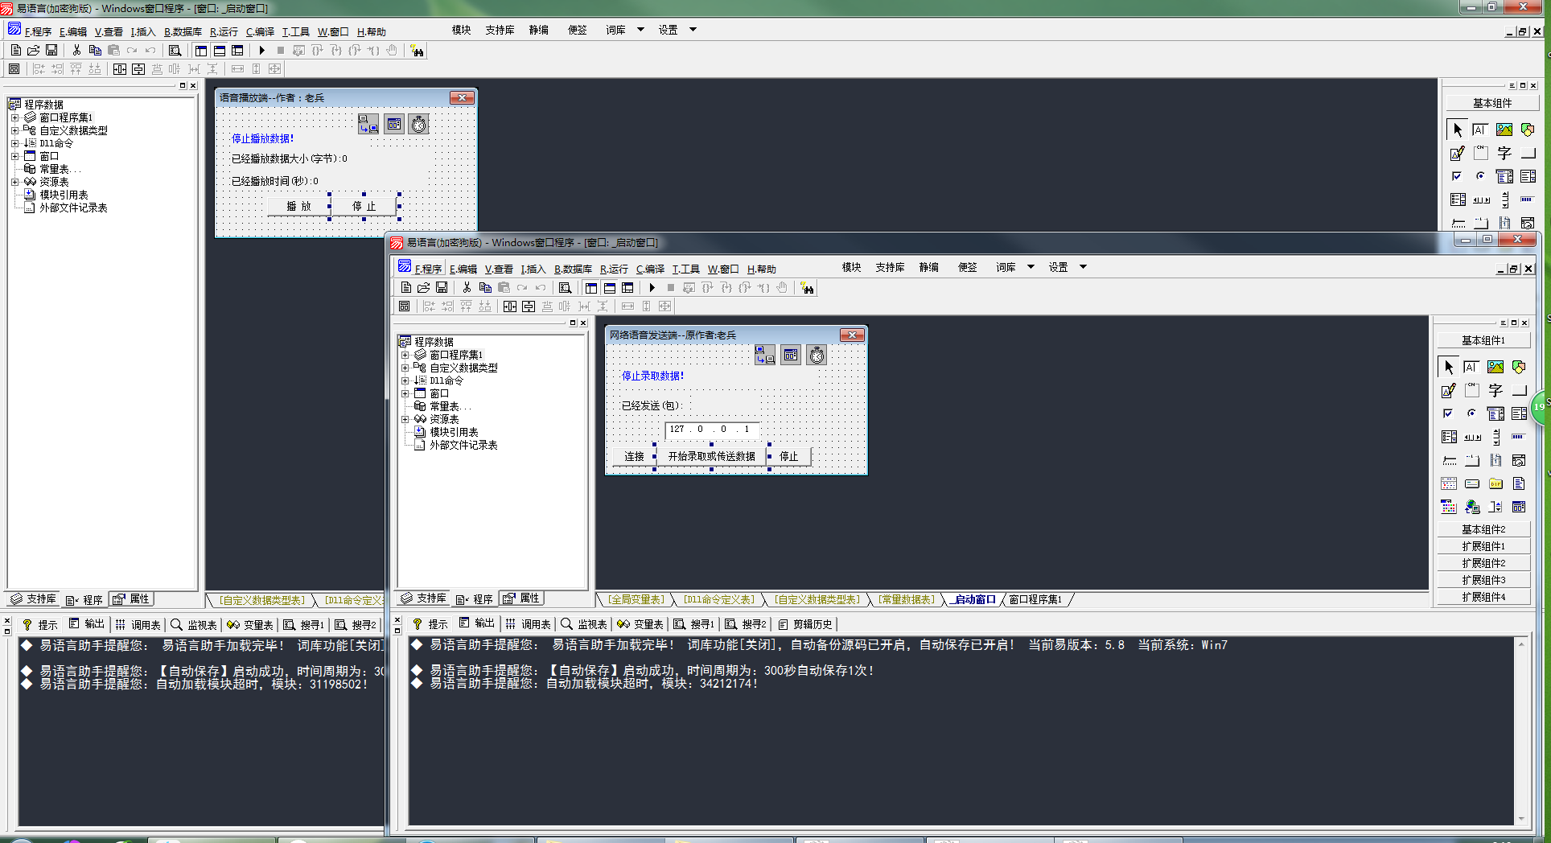This screenshot has height=843, width=1551.
Task: Expand 资源表 node in front window tree
Action: [x=405, y=419]
